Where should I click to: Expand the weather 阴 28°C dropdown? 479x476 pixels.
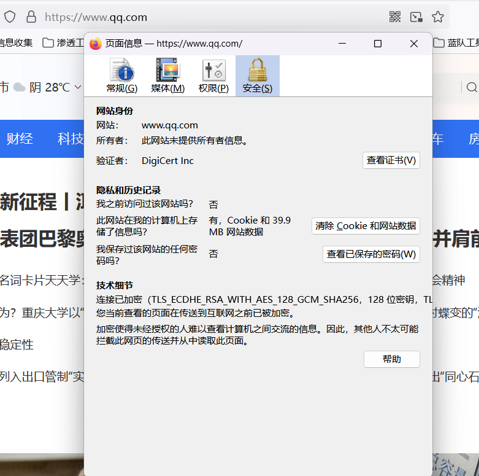coord(78,87)
